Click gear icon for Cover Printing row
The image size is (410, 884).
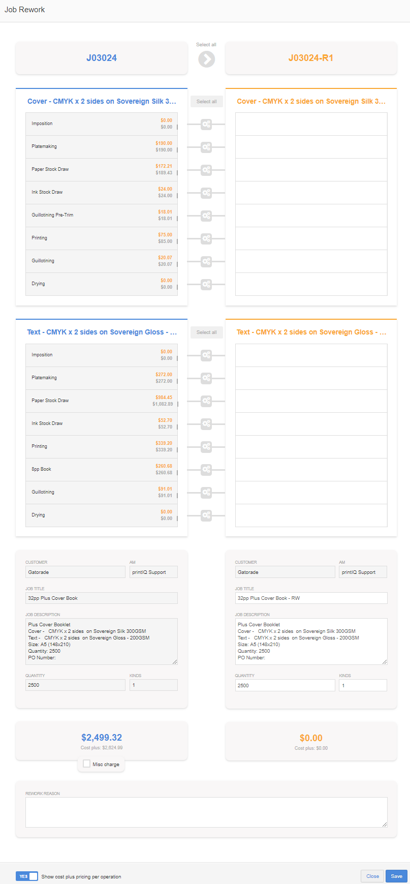point(206,238)
